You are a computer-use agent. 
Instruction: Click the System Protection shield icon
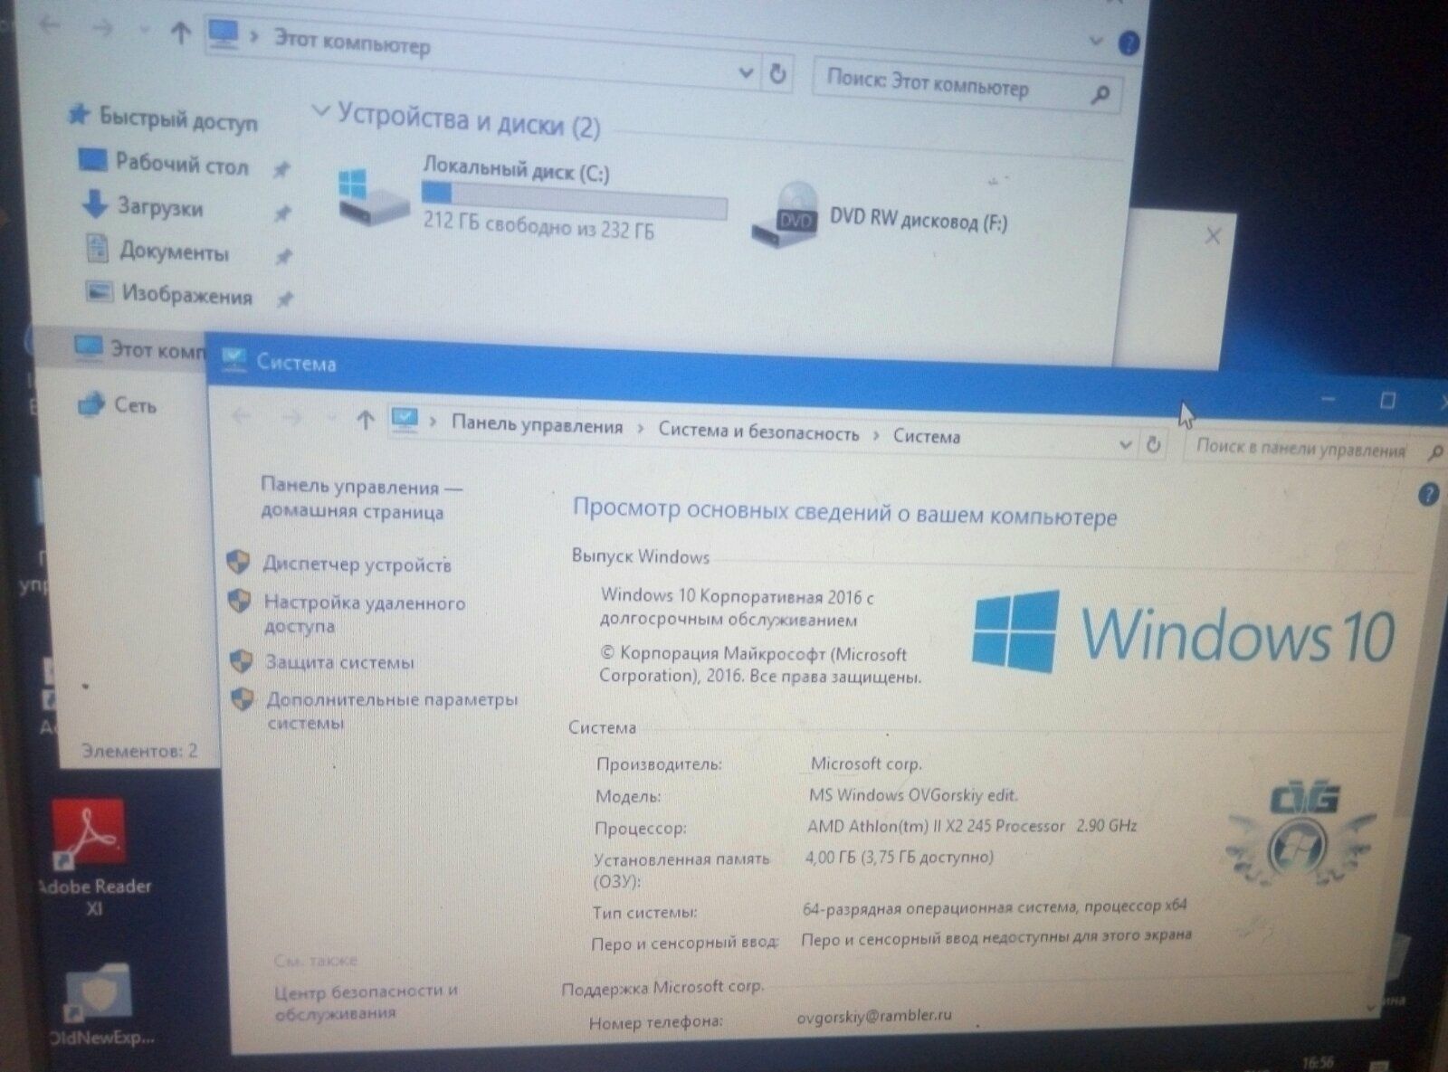point(241,661)
